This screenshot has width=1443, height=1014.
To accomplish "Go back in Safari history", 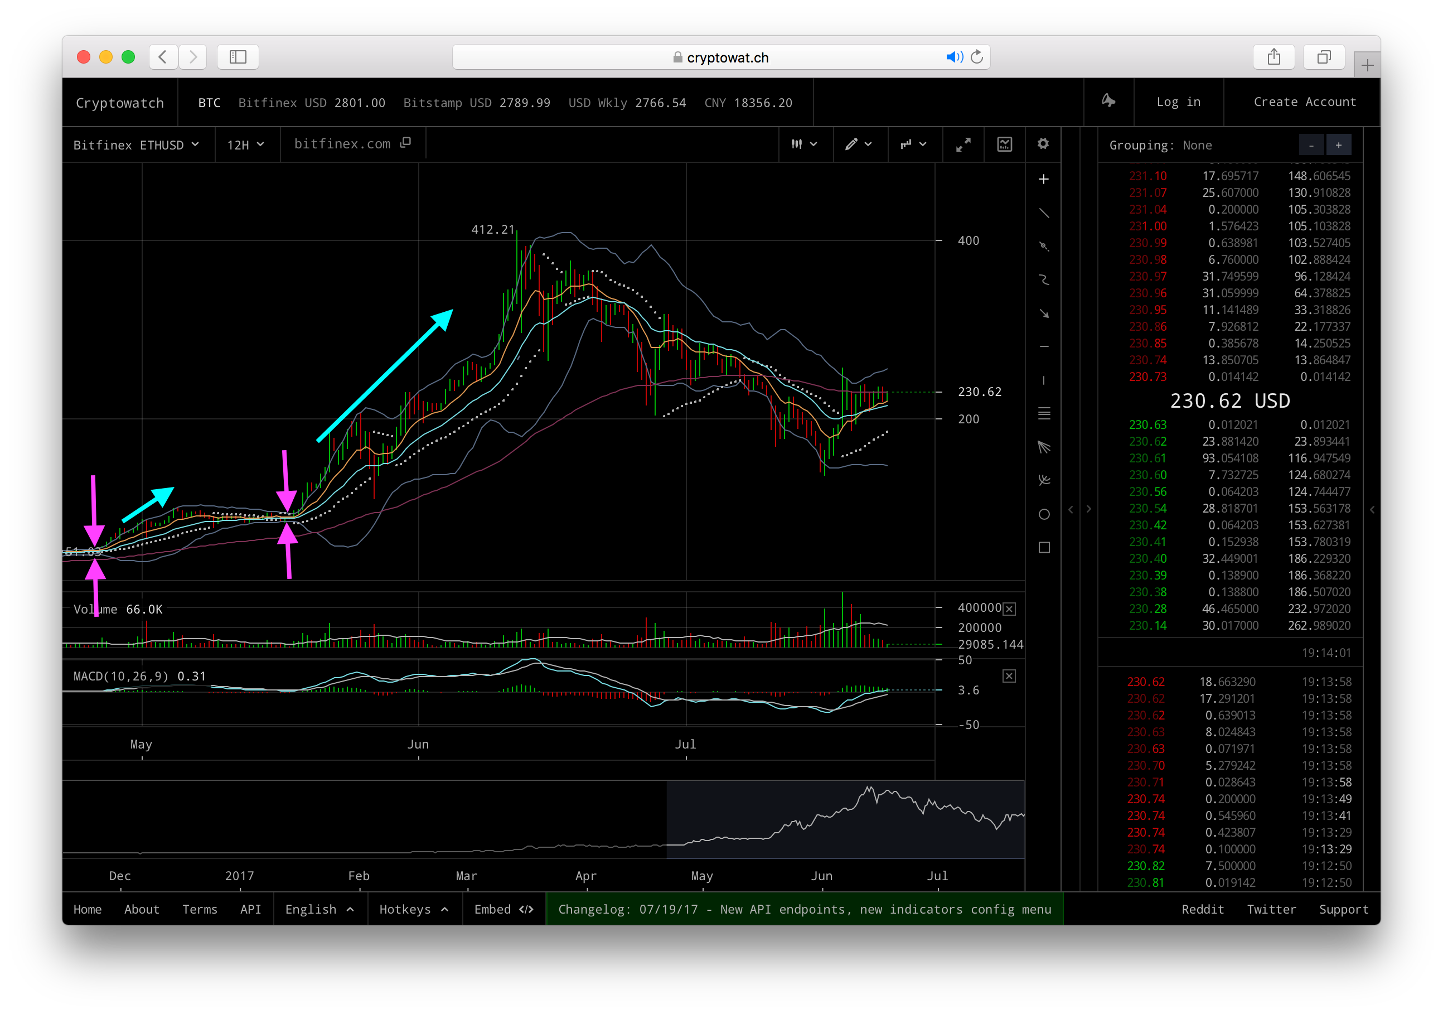I will click(163, 57).
